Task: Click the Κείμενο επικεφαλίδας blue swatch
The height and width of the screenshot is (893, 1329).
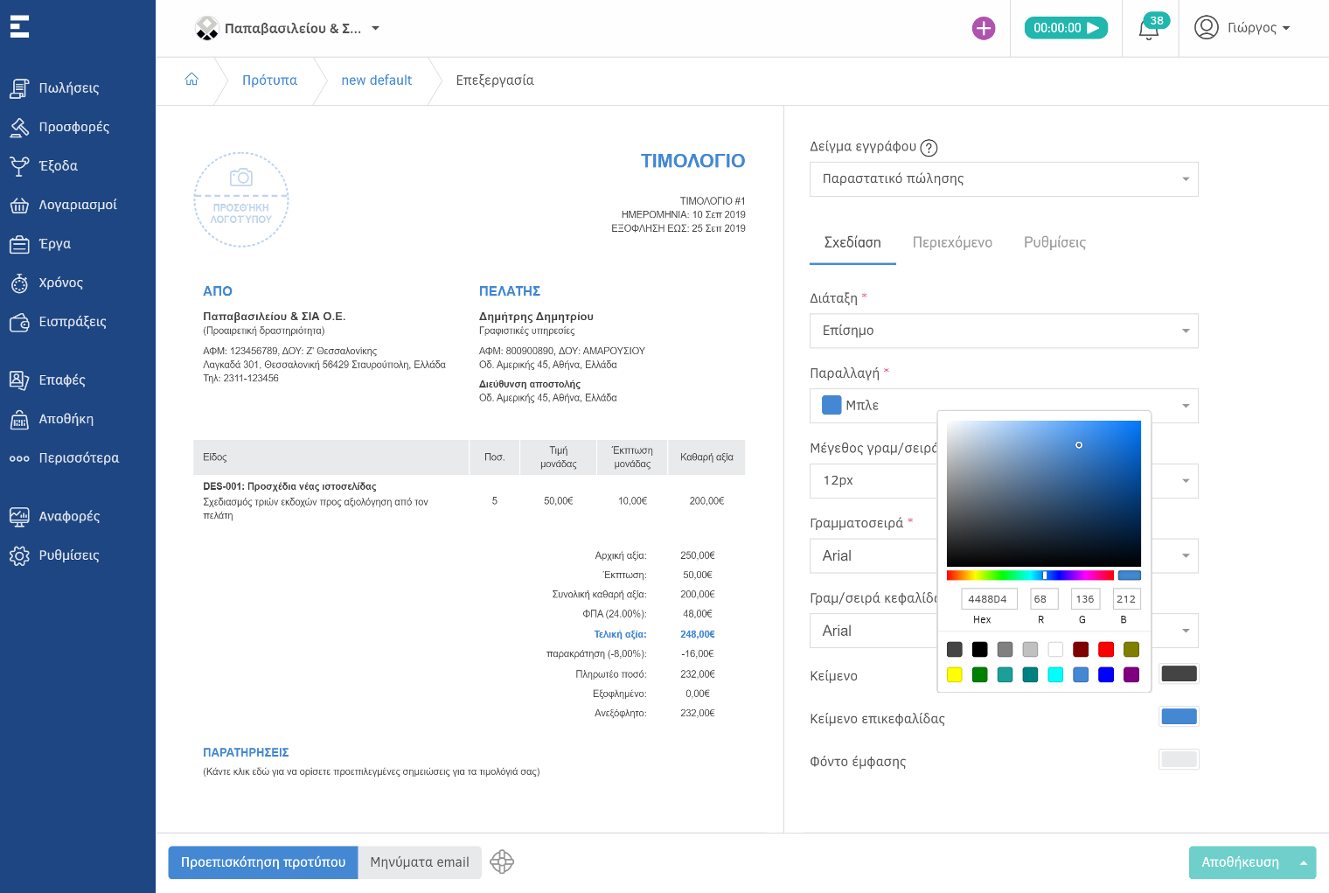Action: (1179, 716)
